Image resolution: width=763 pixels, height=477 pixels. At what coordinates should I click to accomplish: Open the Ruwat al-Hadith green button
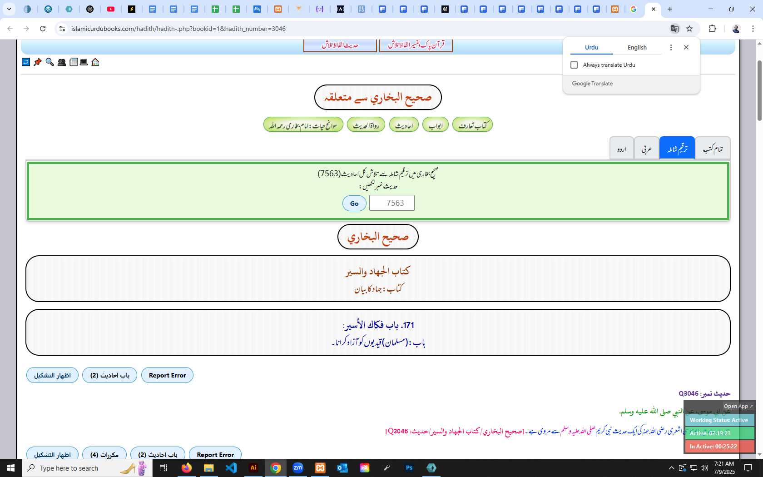tap(366, 125)
